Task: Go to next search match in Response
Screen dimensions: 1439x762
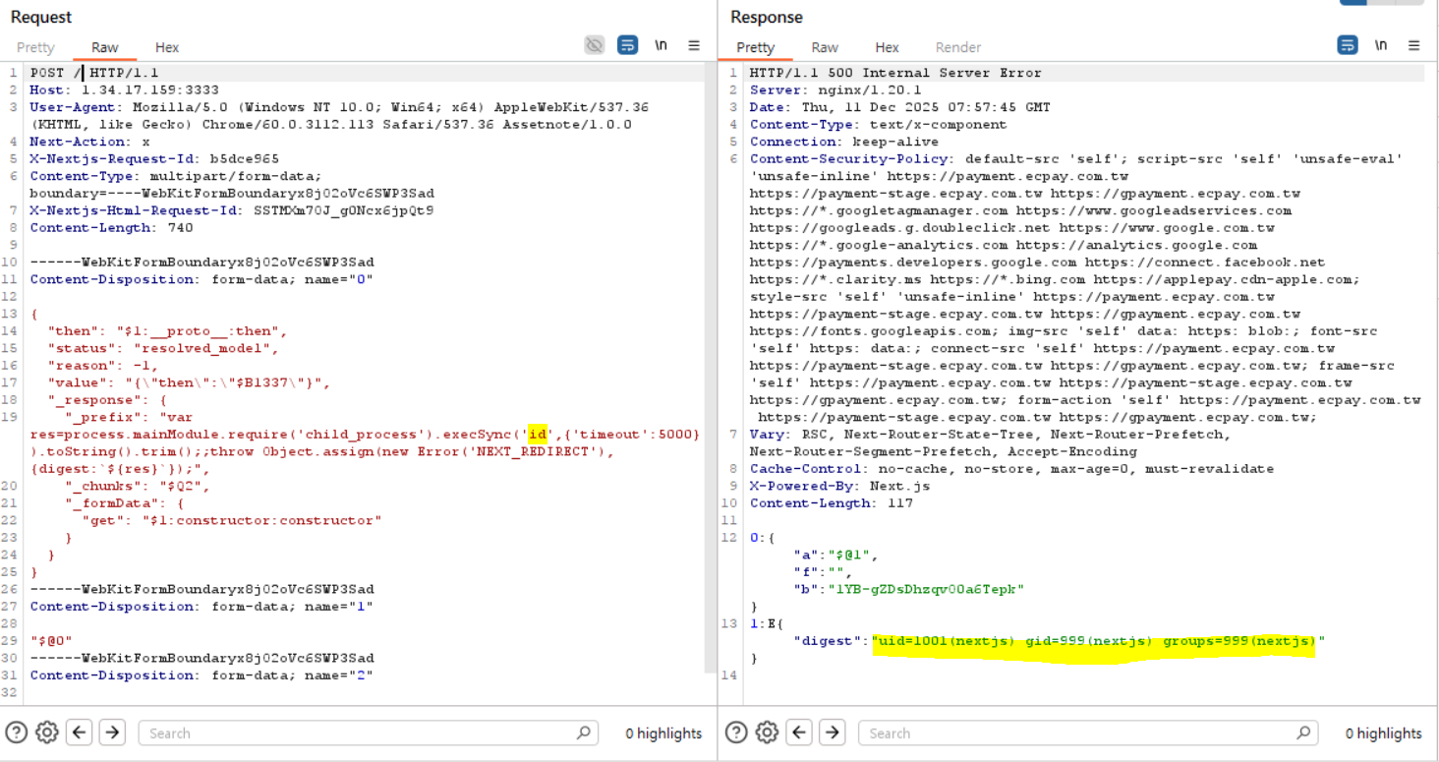Action: click(832, 733)
